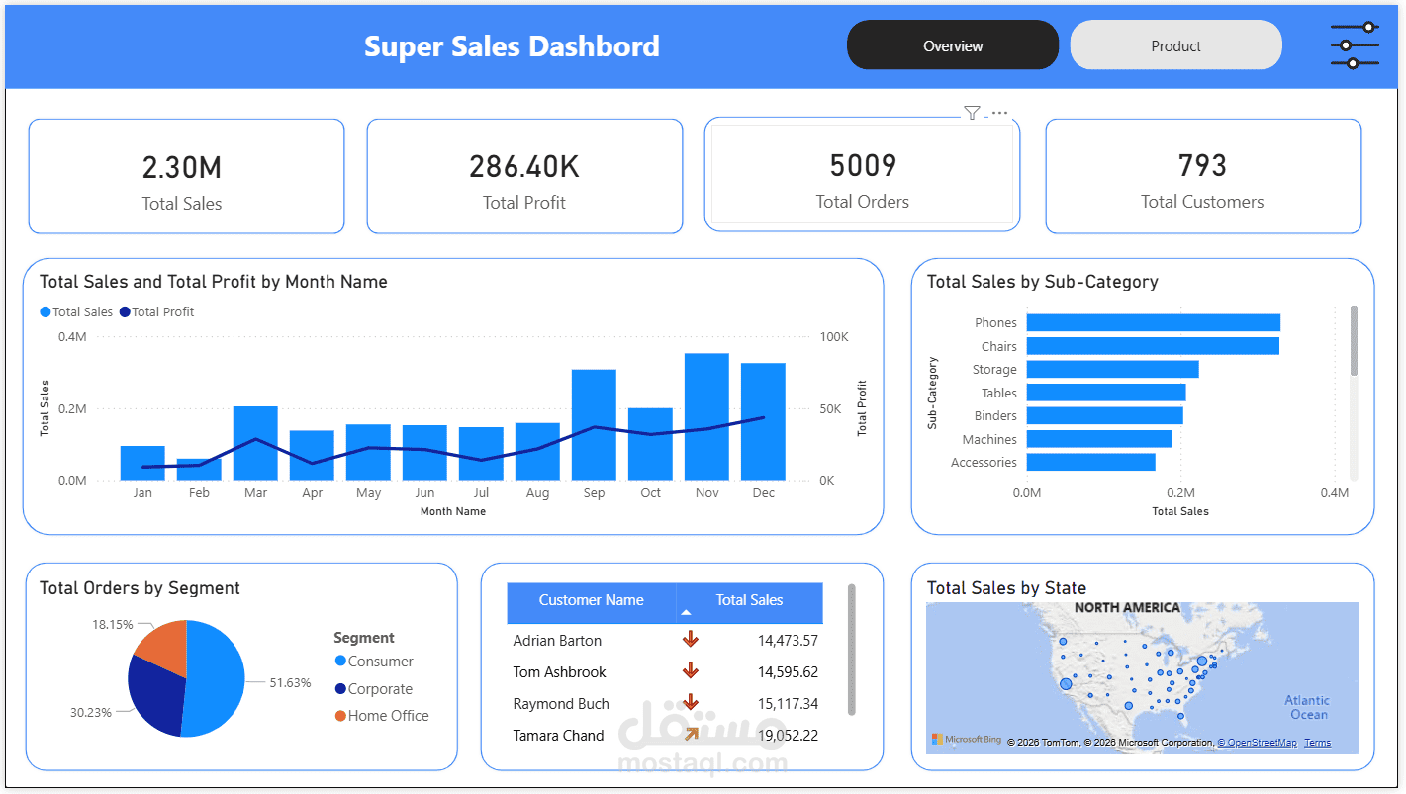Screen dimensions: 1406x794
Task: Click the sort arrow under Customer Name header
Action: [687, 614]
